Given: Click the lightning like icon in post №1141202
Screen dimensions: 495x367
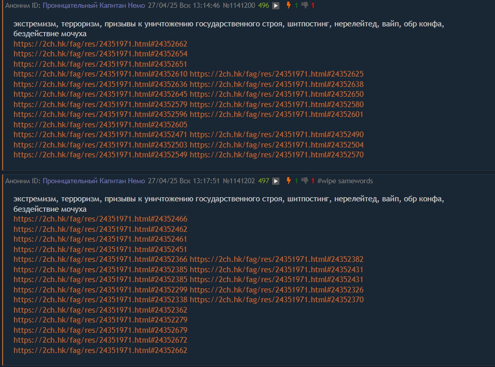Looking at the screenshot, I should (288, 180).
